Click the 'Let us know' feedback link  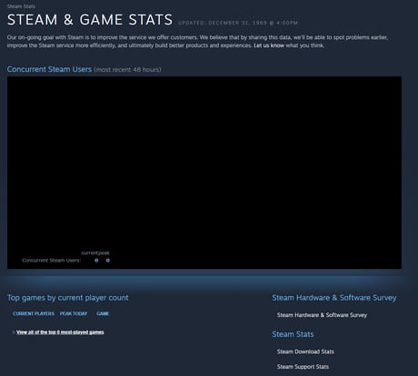tap(269, 45)
